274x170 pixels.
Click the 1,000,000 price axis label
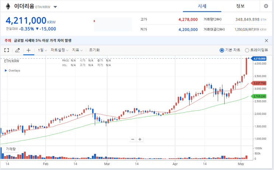coord(260,139)
